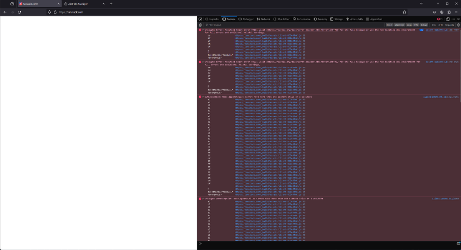Open the red error count badge
Viewport: 461px width, 250px height.
pyautogui.click(x=440, y=19)
